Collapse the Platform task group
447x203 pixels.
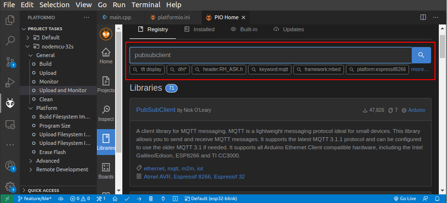pyautogui.click(x=31, y=108)
